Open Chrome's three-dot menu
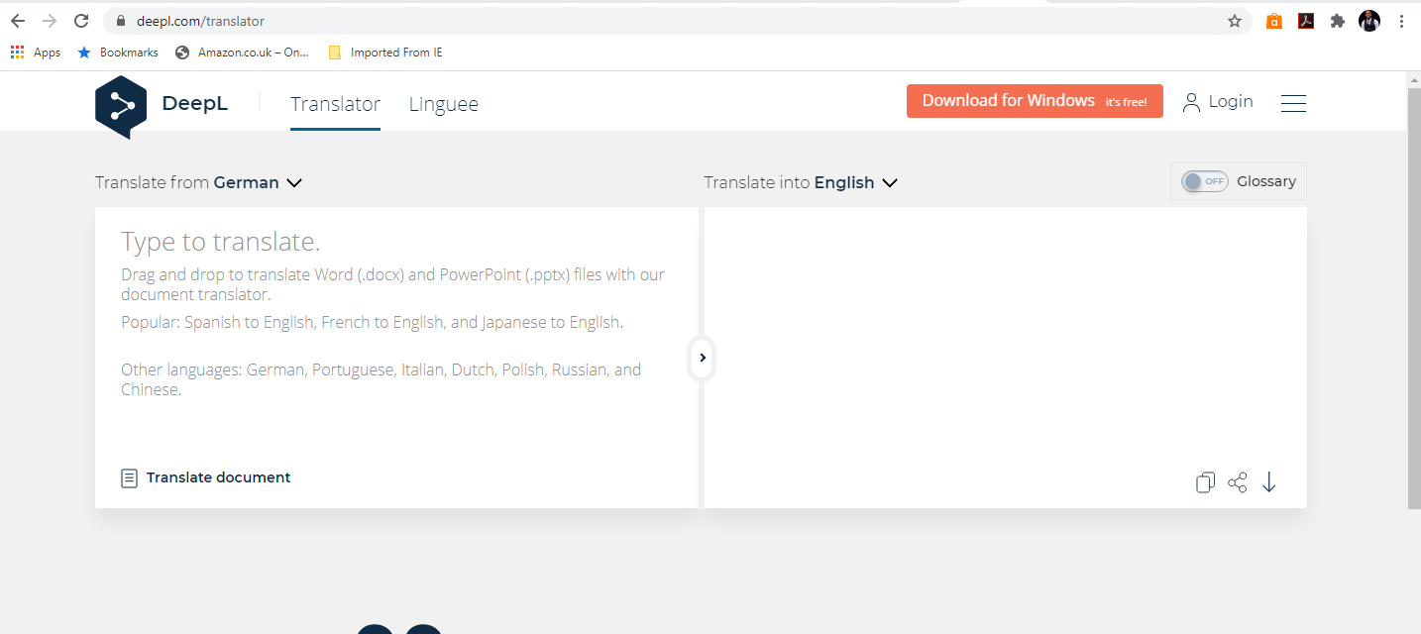Image resolution: width=1421 pixels, height=634 pixels. (x=1401, y=21)
